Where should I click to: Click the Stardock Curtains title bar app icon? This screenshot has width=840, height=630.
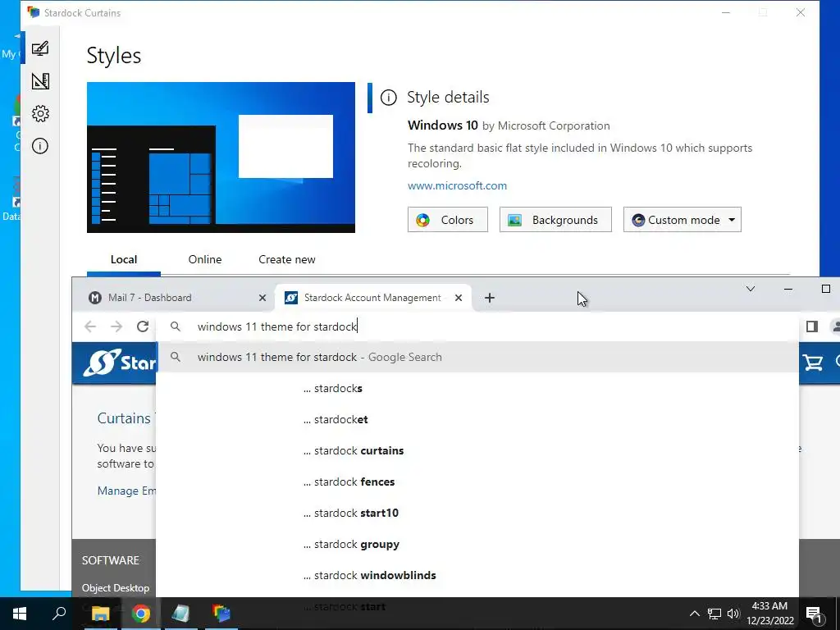click(x=33, y=12)
